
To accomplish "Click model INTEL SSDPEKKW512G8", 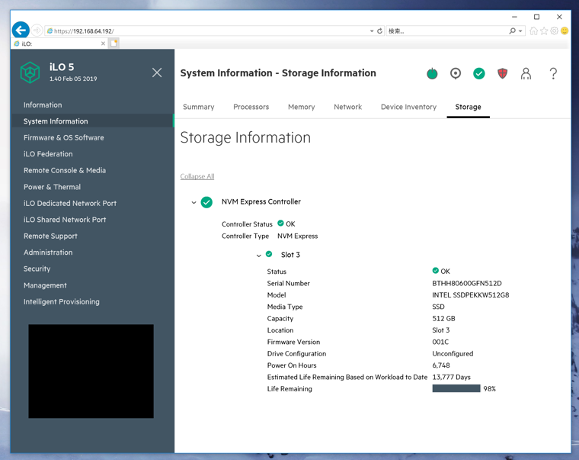I will (x=471, y=295).
